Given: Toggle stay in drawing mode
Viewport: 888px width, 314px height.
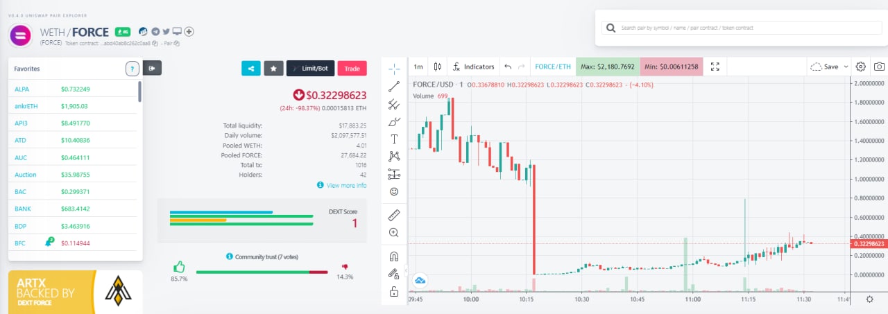Looking at the screenshot, I should tap(394, 274).
